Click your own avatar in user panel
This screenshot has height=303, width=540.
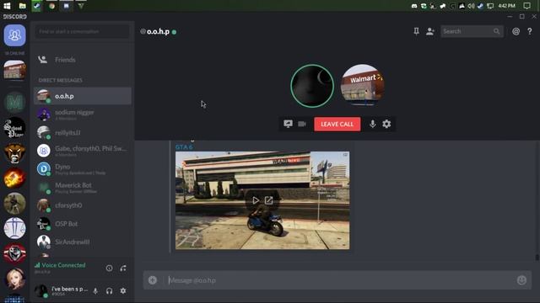click(x=41, y=291)
